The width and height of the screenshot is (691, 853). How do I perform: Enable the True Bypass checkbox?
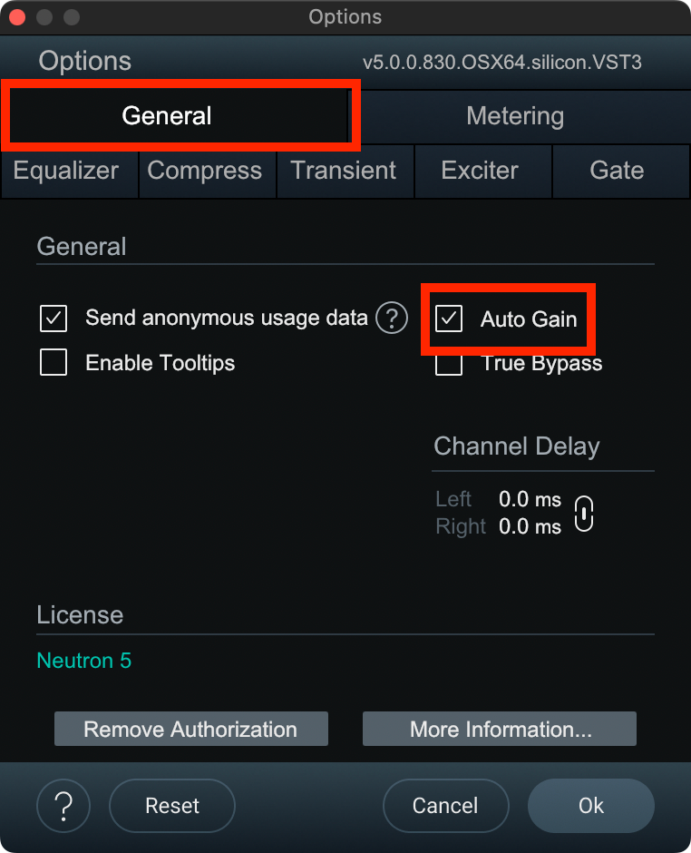coord(449,365)
